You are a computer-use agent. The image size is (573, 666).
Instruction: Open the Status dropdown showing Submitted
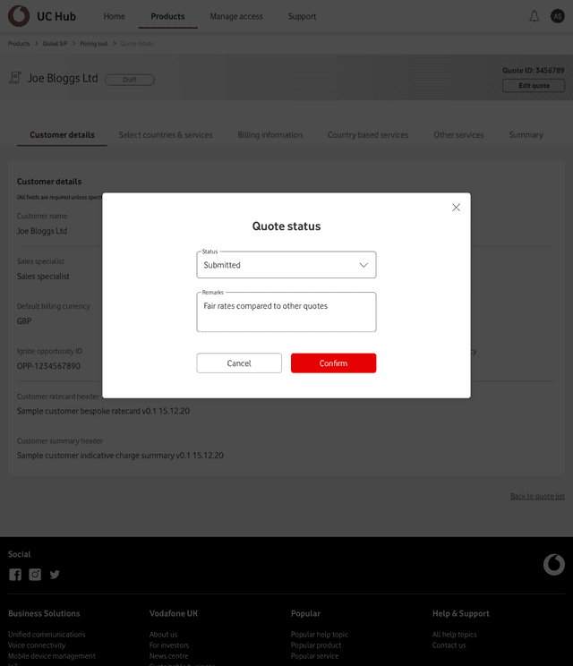tap(286, 265)
